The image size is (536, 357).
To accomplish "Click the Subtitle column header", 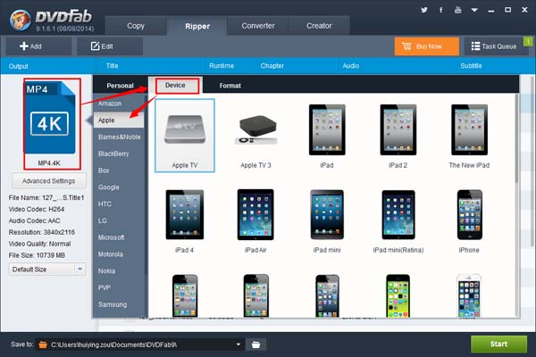I will pyautogui.click(x=471, y=66).
